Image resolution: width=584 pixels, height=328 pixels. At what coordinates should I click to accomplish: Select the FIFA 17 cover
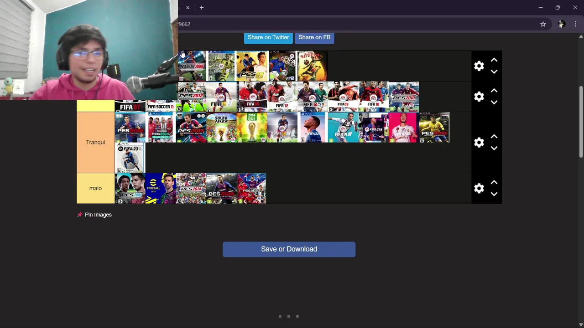point(221,66)
